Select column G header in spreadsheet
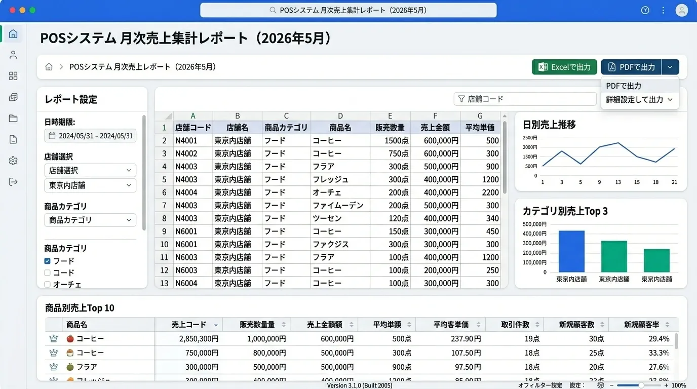This screenshot has height=389, width=697. click(x=480, y=116)
